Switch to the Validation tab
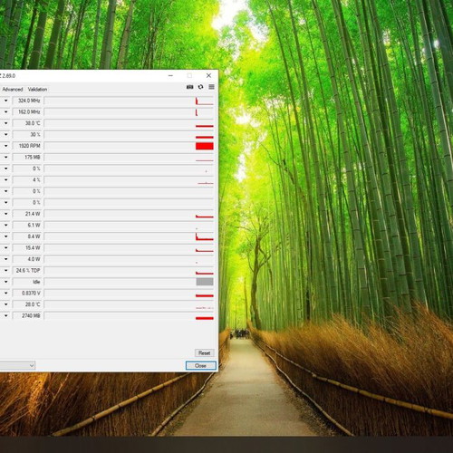 37,90
